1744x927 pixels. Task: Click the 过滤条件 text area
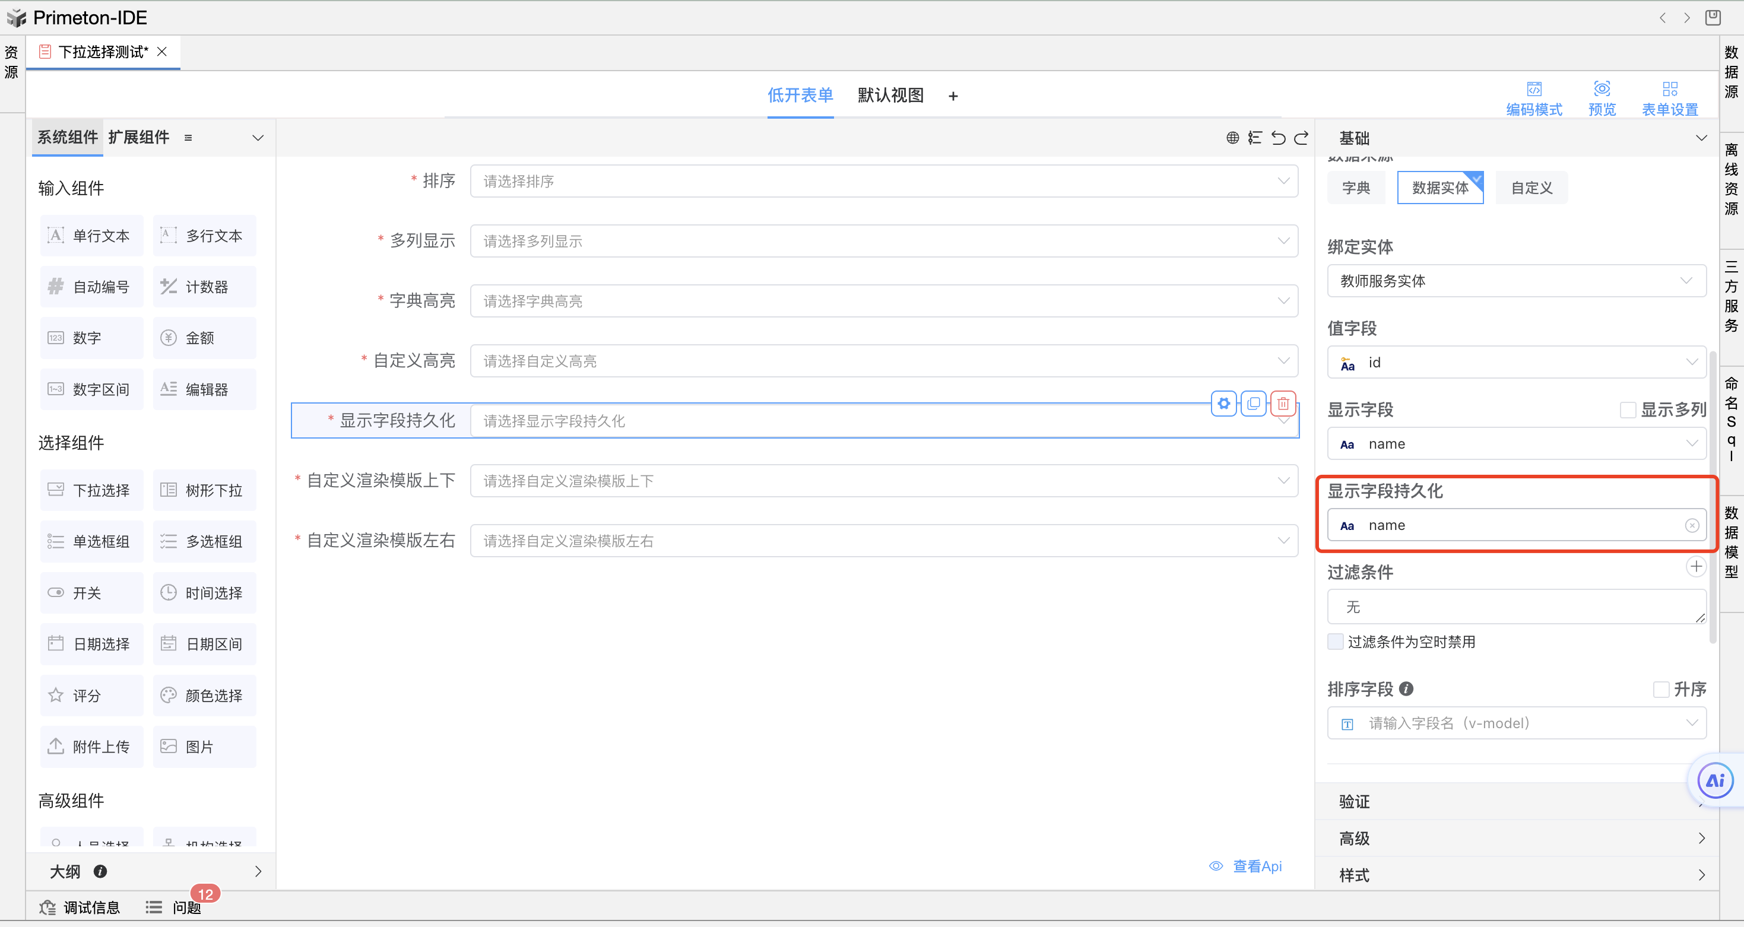(x=1516, y=607)
